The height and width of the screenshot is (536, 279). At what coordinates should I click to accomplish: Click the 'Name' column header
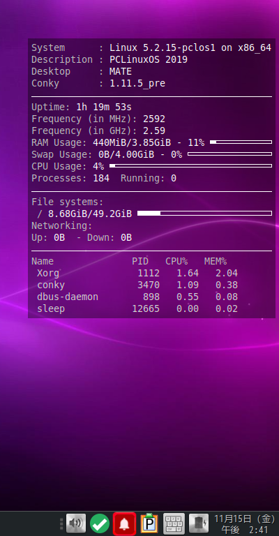pos(43,262)
